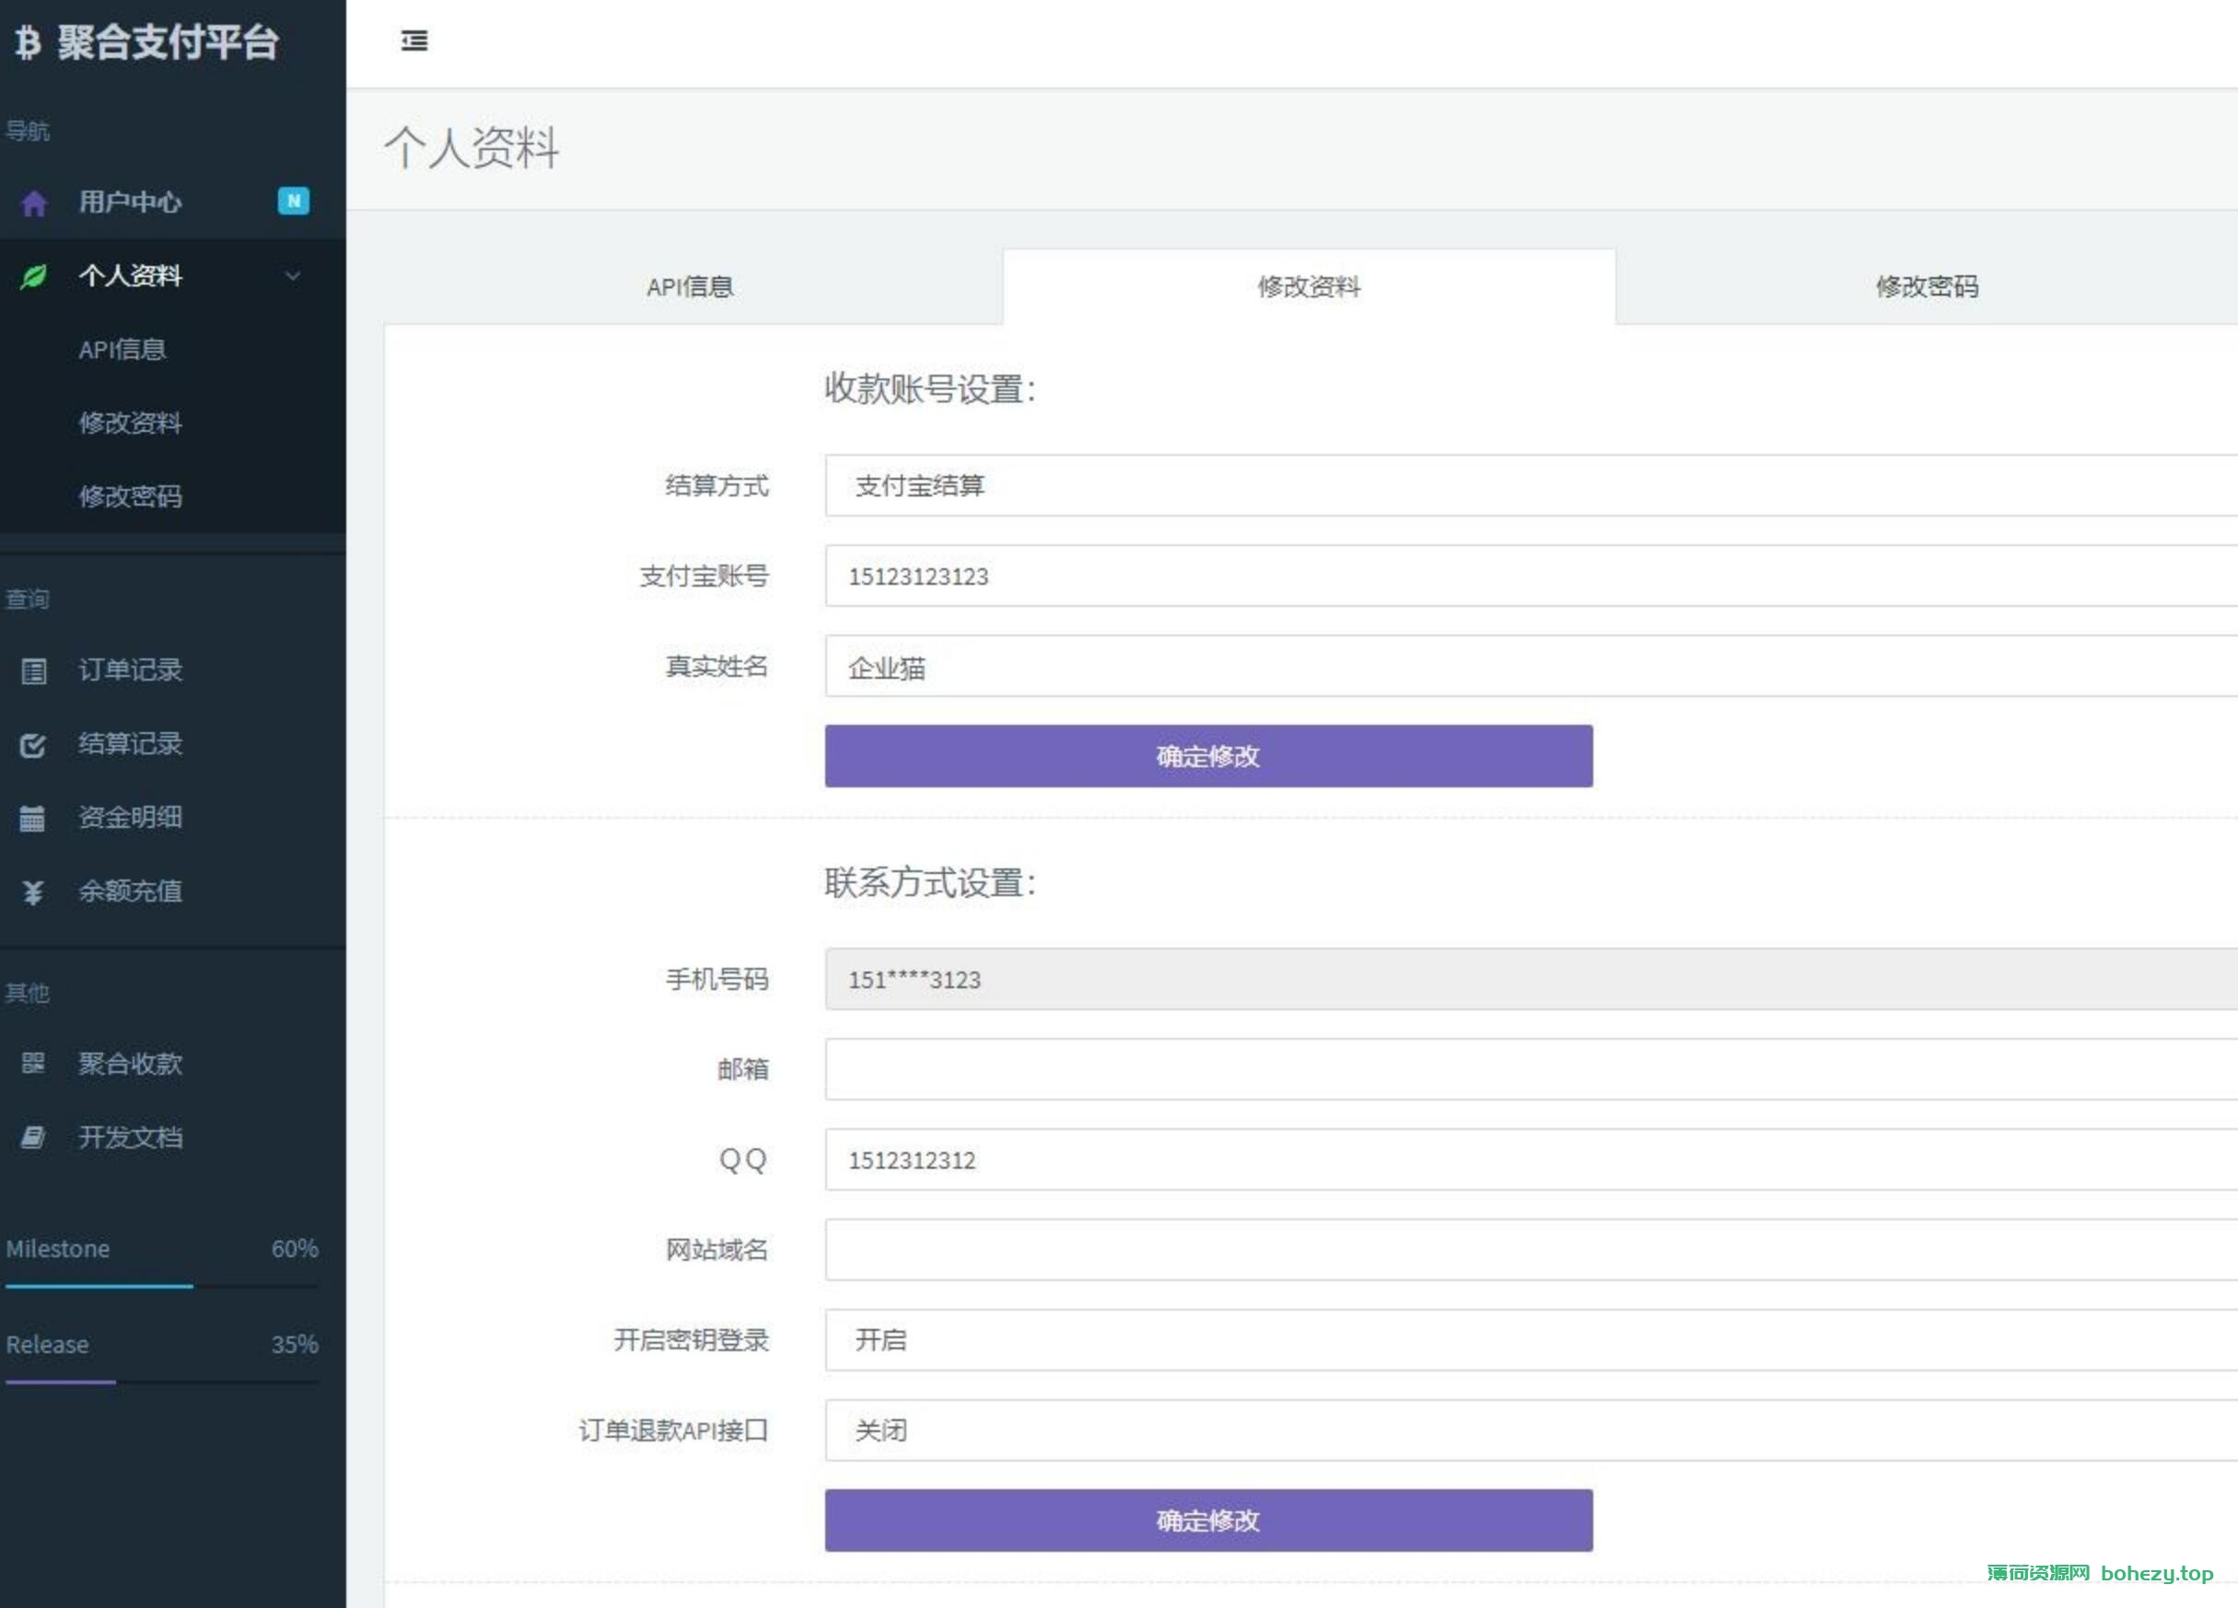Image resolution: width=2238 pixels, height=1608 pixels.
Task: Click the check icon beside 结算记录
Action: [x=32, y=745]
